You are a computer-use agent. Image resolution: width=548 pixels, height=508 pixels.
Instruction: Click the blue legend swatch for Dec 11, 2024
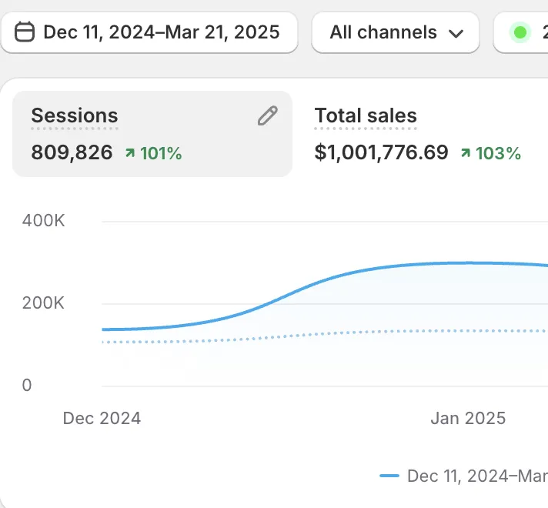tap(389, 476)
